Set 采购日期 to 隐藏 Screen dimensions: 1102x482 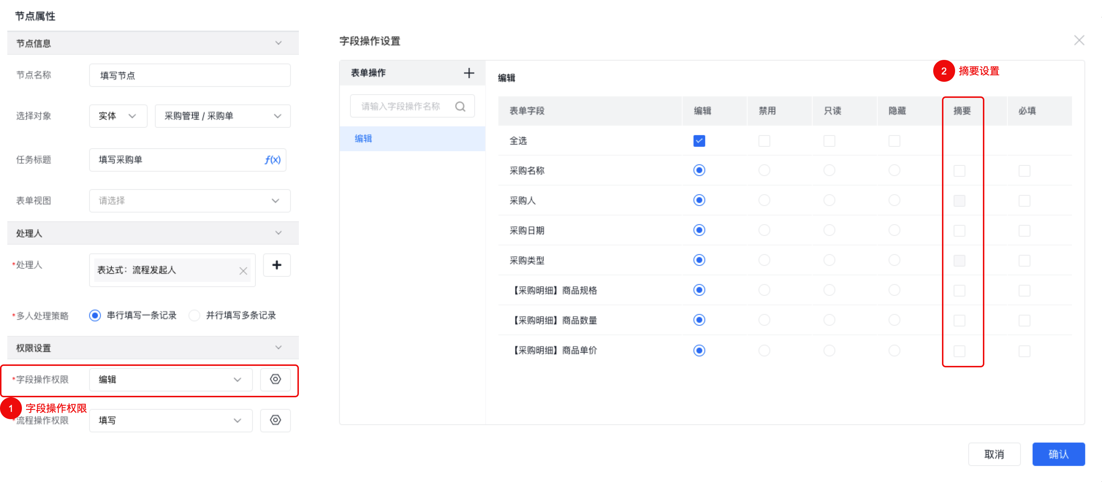point(894,230)
